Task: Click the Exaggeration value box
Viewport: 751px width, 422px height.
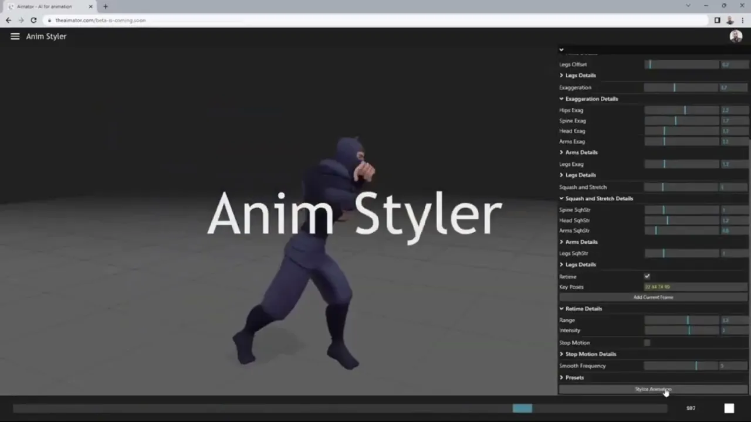Action: click(734, 87)
